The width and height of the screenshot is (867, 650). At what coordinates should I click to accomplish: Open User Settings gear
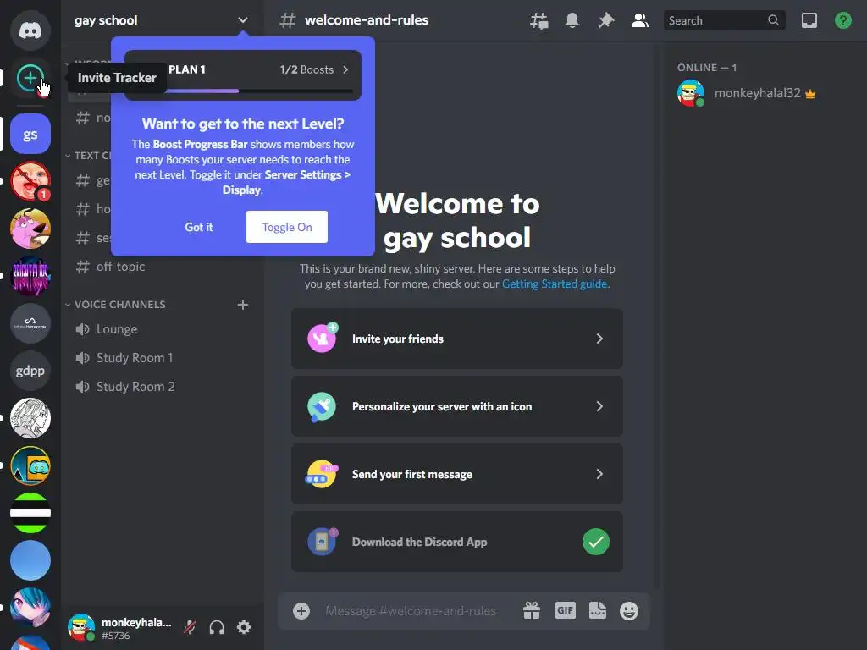[244, 627]
